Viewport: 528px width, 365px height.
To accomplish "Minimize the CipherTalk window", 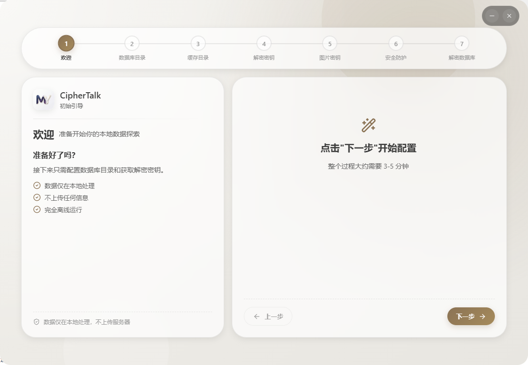I will [491, 16].
